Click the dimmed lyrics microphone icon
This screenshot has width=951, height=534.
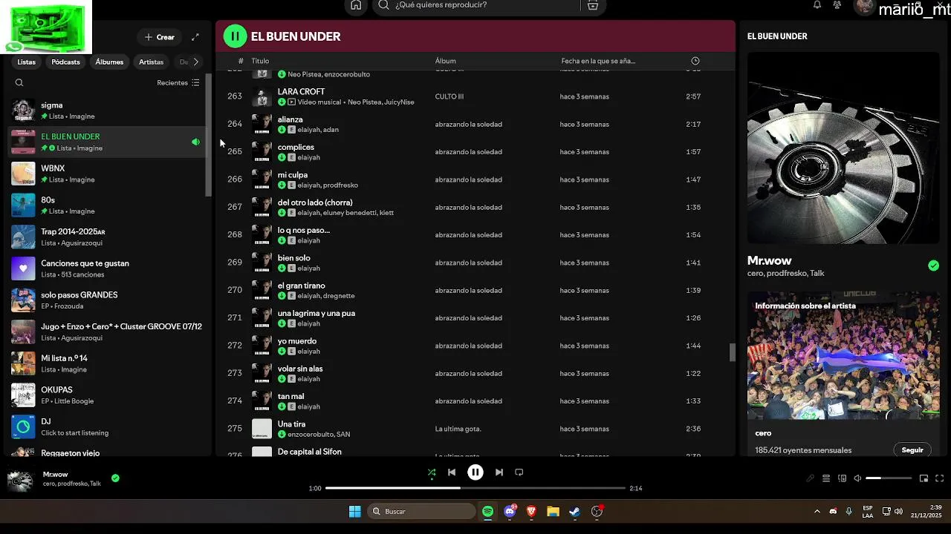pyautogui.click(x=811, y=478)
